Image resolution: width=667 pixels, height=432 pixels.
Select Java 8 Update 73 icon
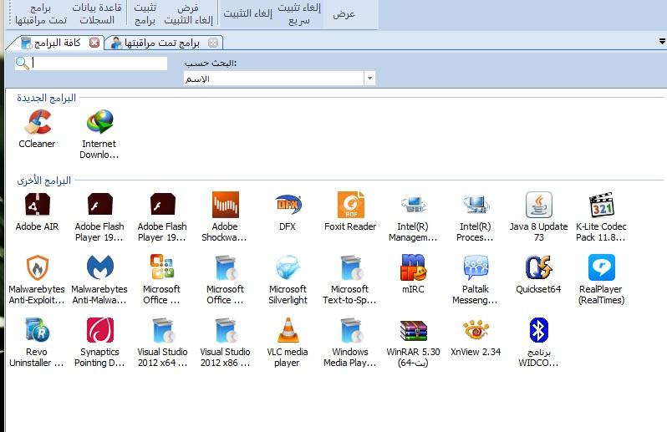pos(538,205)
